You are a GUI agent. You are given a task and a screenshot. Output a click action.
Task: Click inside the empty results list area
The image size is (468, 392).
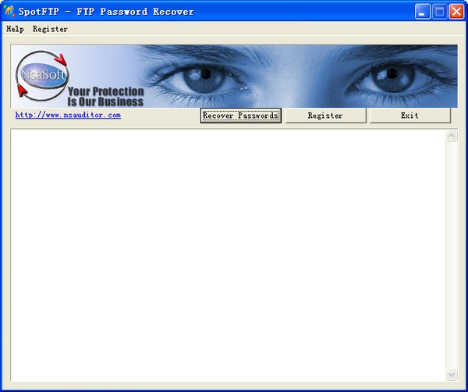tap(228, 255)
